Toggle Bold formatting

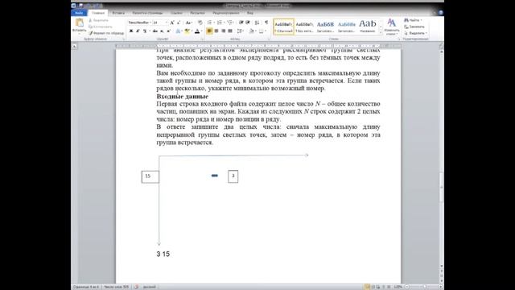pyautogui.click(x=131, y=31)
